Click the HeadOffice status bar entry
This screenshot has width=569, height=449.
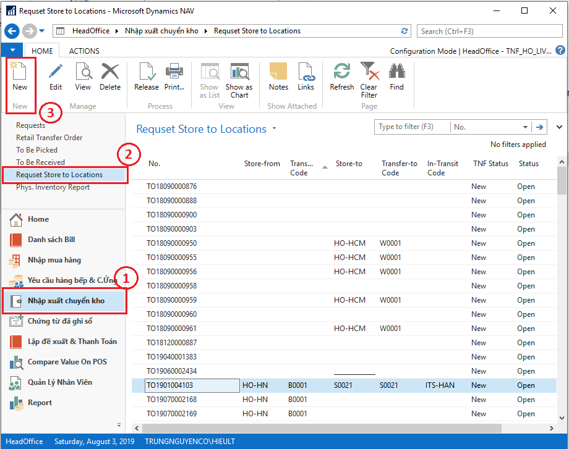(x=24, y=442)
